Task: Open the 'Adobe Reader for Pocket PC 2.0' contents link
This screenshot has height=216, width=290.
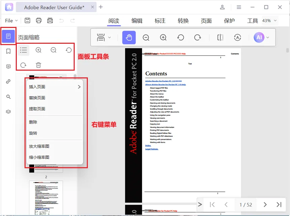Action: coord(164,81)
